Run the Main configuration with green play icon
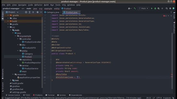Image resolution: width=177 pixels, height=99 pixels. point(152,9)
